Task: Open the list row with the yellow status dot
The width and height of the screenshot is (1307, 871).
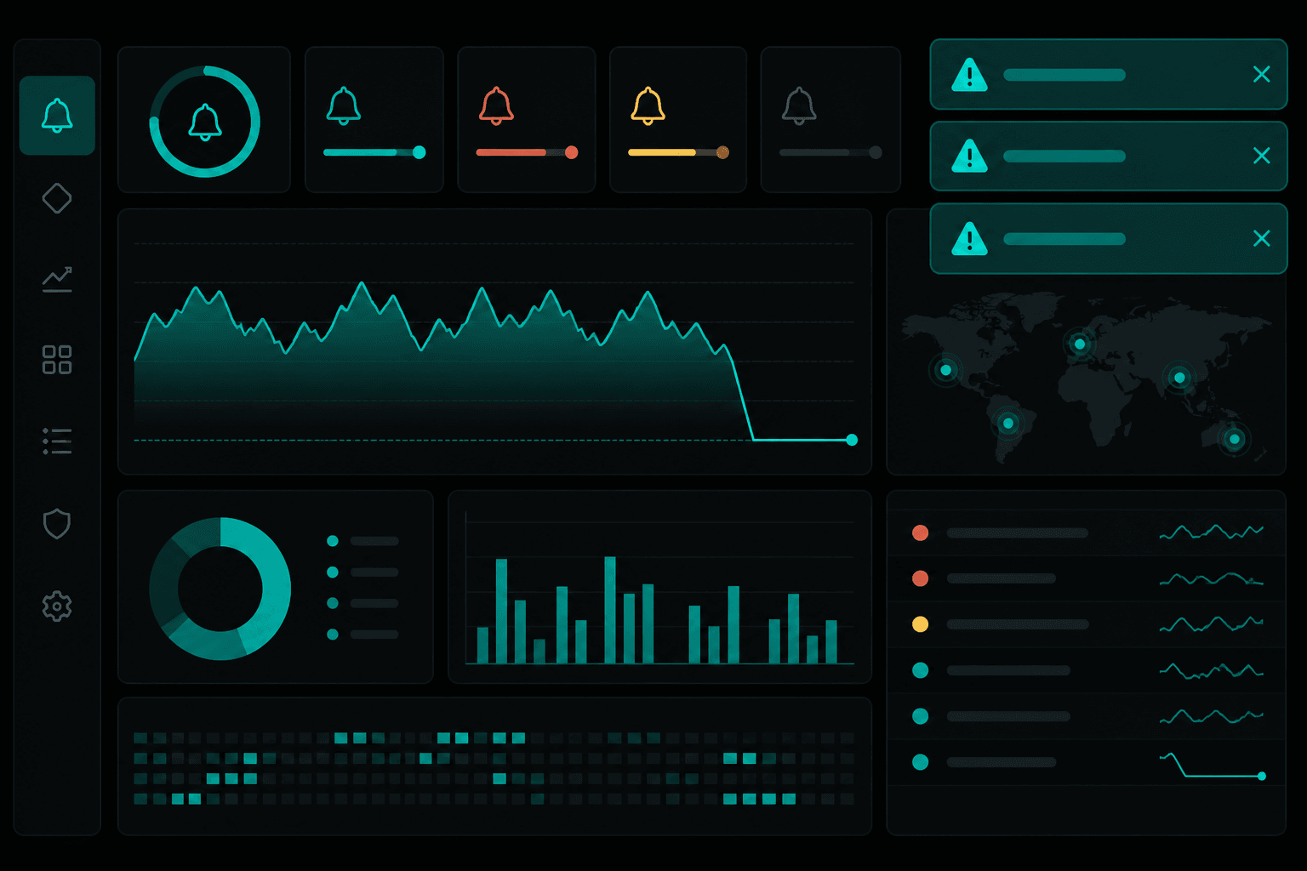Action: click(x=1086, y=624)
